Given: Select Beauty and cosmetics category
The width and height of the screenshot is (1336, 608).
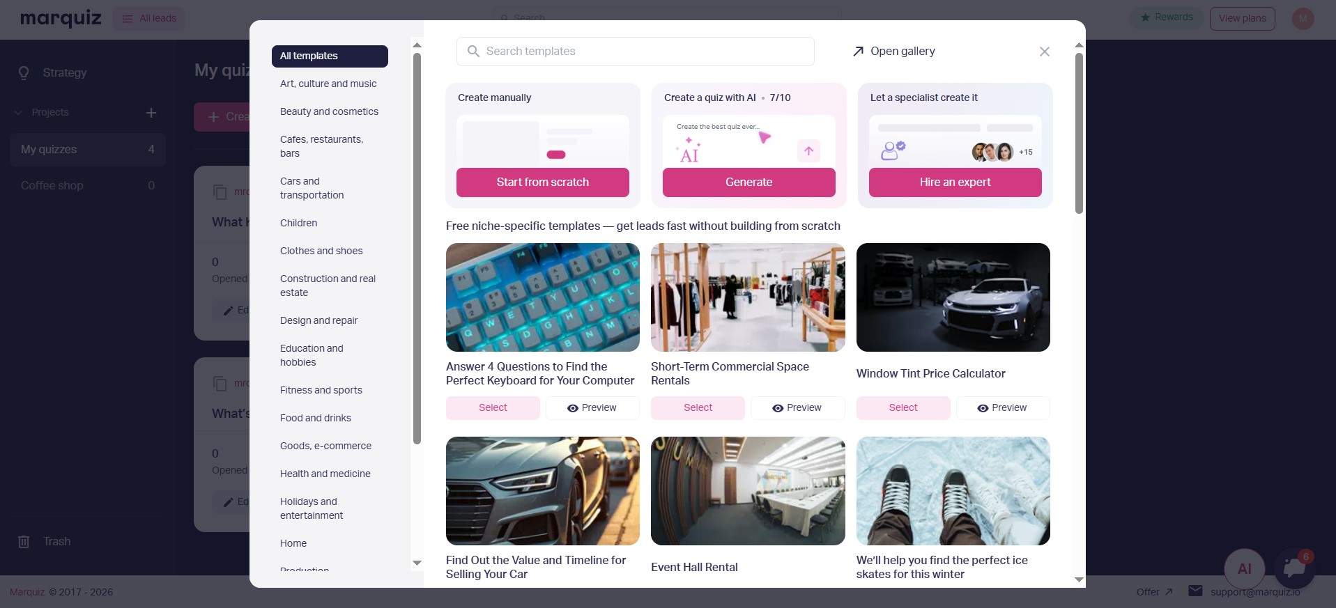Looking at the screenshot, I should (330, 112).
